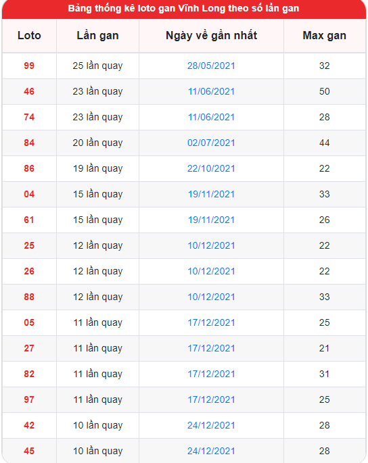Click date link in loto 05 row
The height and width of the screenshot is (463, 368).
211,322
